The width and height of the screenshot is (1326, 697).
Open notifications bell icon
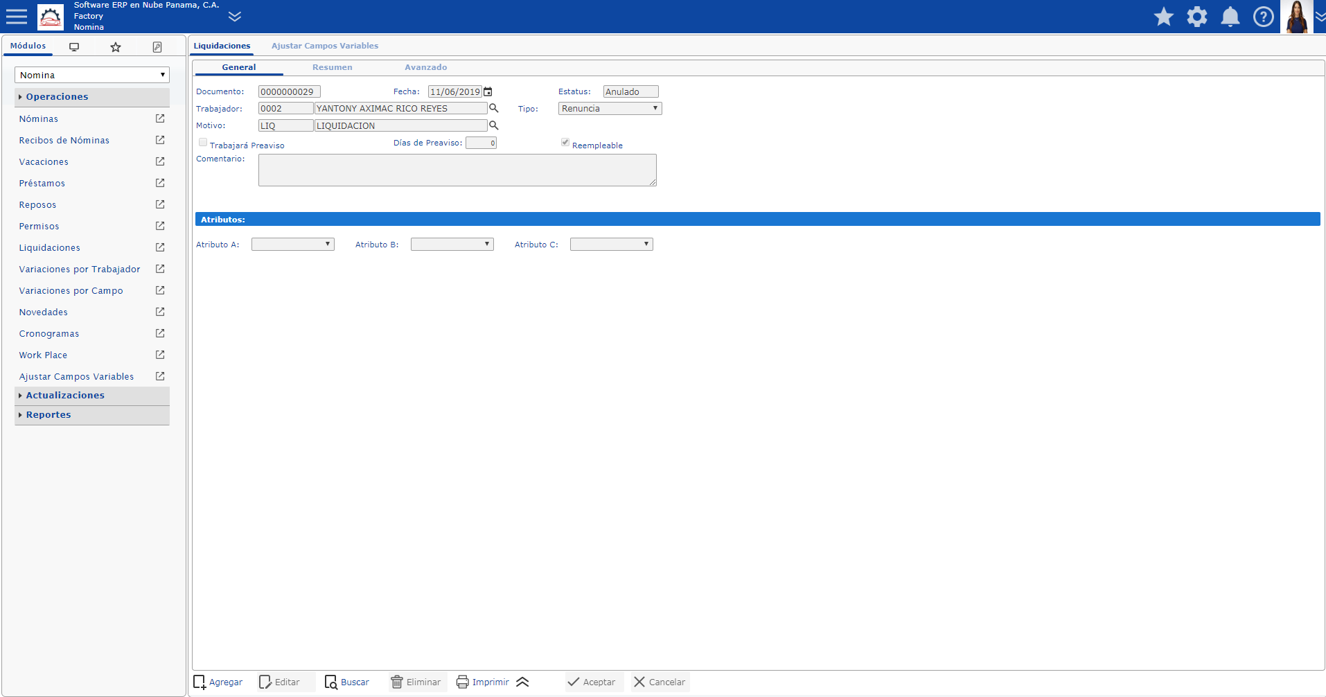[1230, 17]
